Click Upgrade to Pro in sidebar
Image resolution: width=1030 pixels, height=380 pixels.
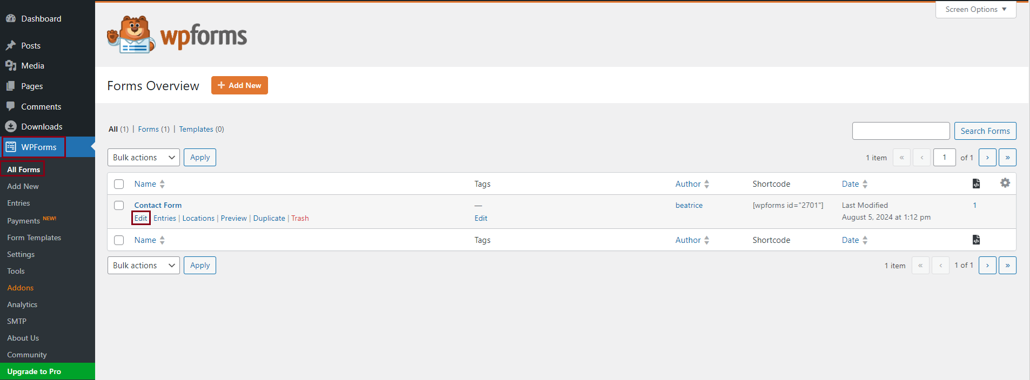pyautogui.click(x=48, y=371)
